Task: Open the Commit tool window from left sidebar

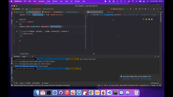Action: 12,22
